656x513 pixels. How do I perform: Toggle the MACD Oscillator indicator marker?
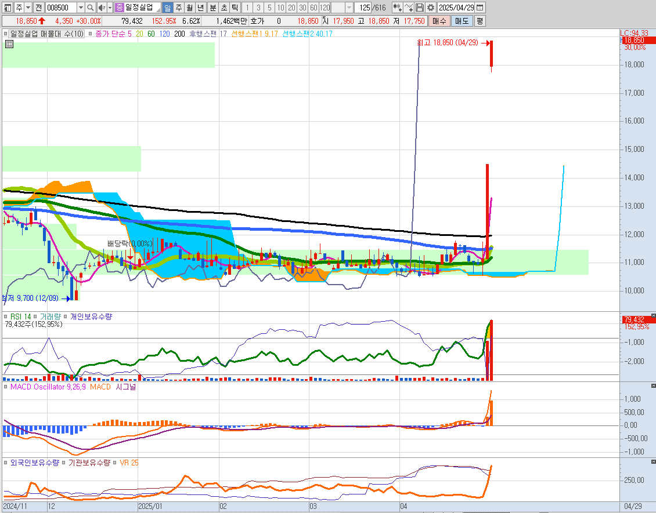click(5, 387)
